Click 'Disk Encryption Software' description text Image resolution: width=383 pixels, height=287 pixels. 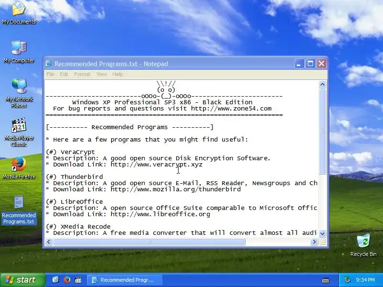coord(223,158)
